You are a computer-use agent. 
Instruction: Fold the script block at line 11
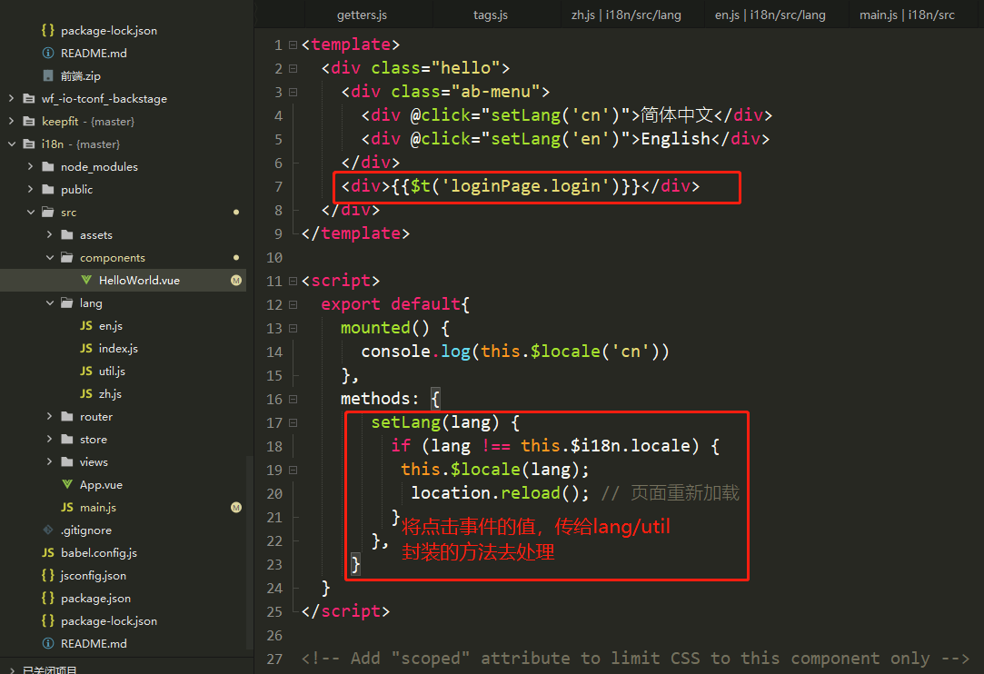[293, 282]
